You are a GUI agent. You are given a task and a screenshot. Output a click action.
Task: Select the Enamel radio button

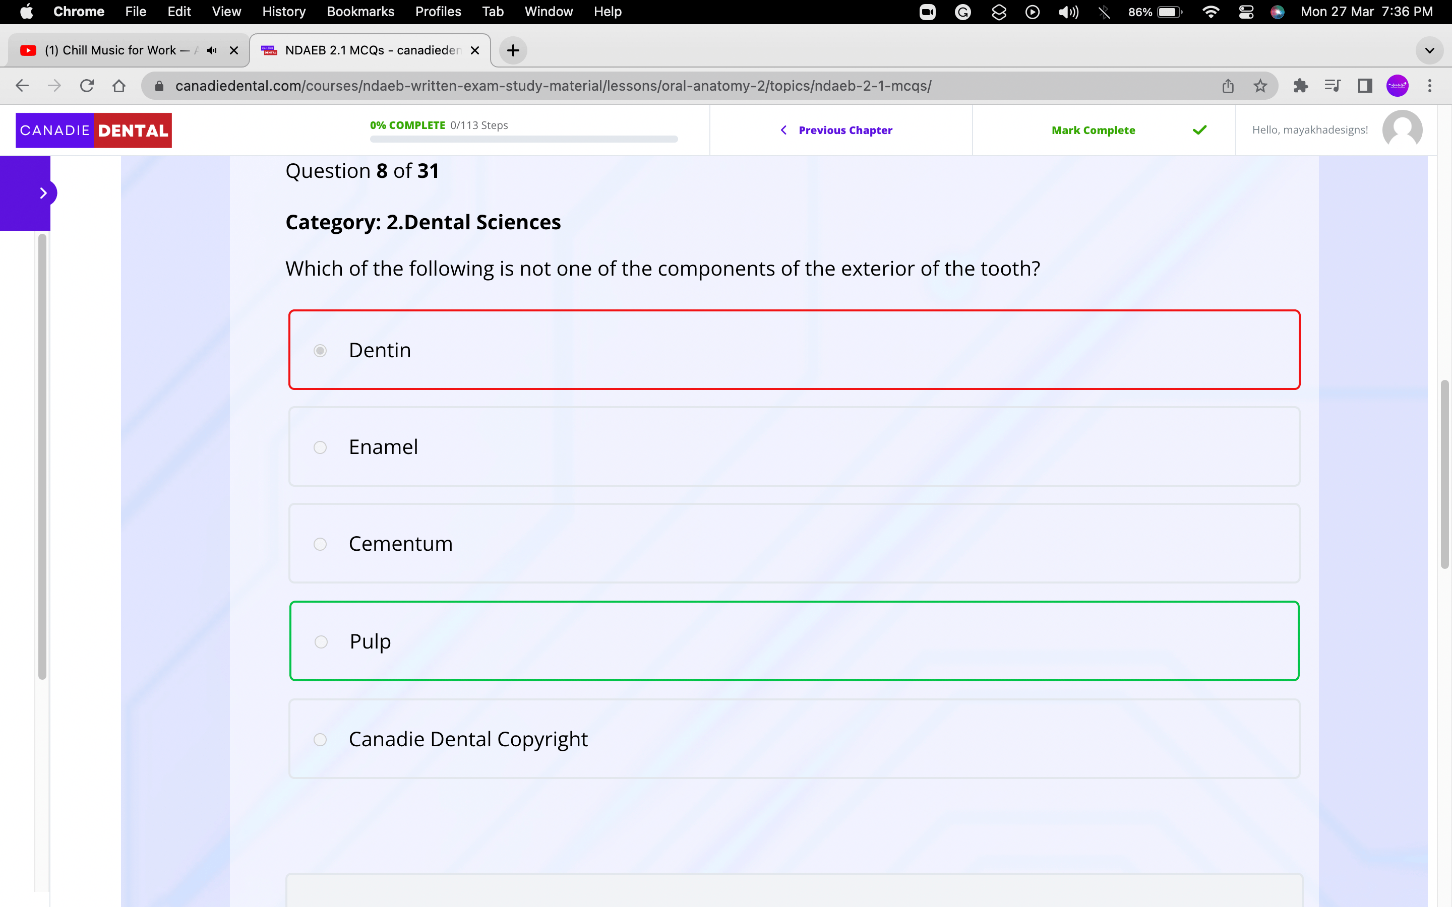point(320,447)
